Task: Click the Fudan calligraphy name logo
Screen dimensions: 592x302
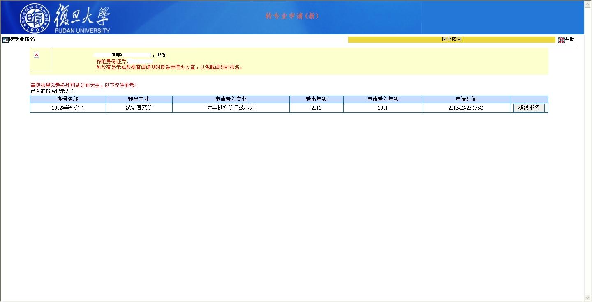Action: (x=83, y=17)
